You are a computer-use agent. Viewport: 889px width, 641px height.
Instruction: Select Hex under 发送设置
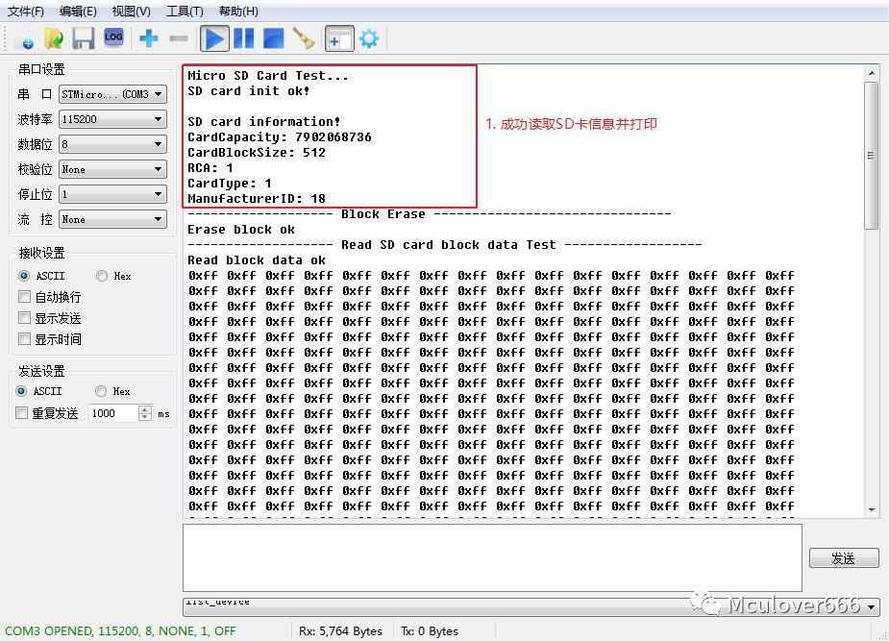pyautogui.click(x=101, y=391)
